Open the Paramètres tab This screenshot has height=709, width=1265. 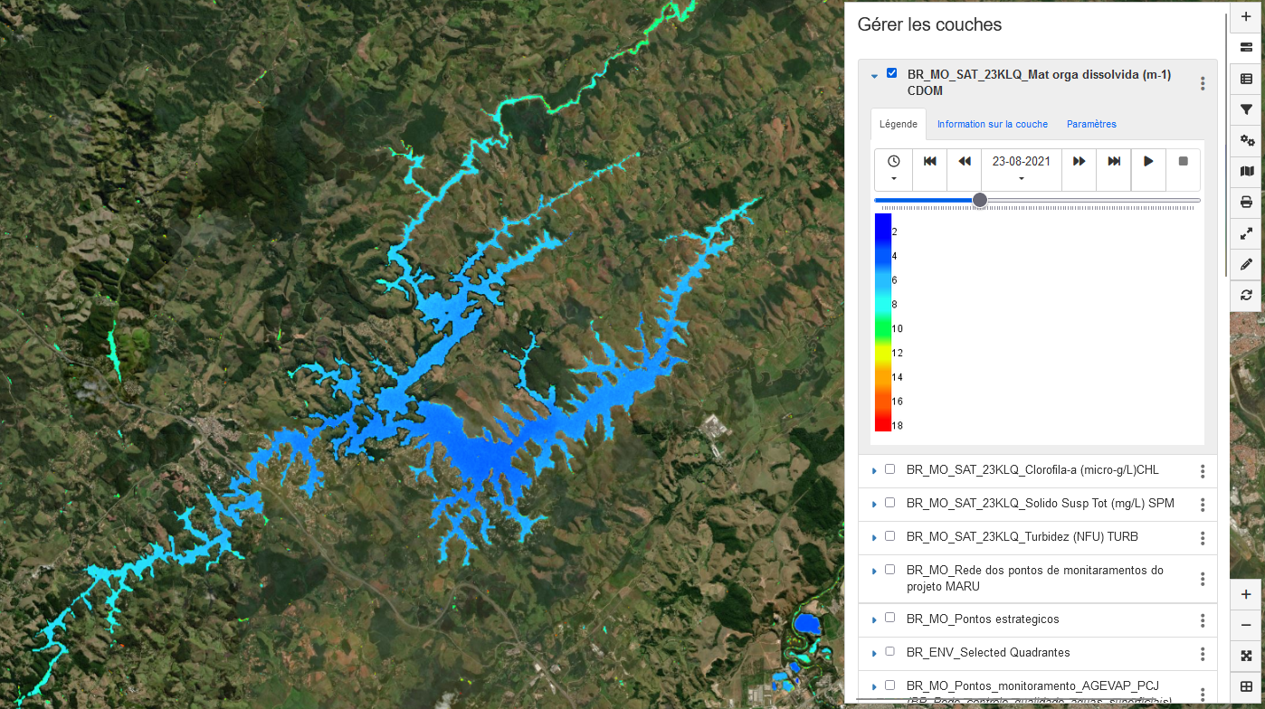pyautogui.click(x=1091, y=124)
